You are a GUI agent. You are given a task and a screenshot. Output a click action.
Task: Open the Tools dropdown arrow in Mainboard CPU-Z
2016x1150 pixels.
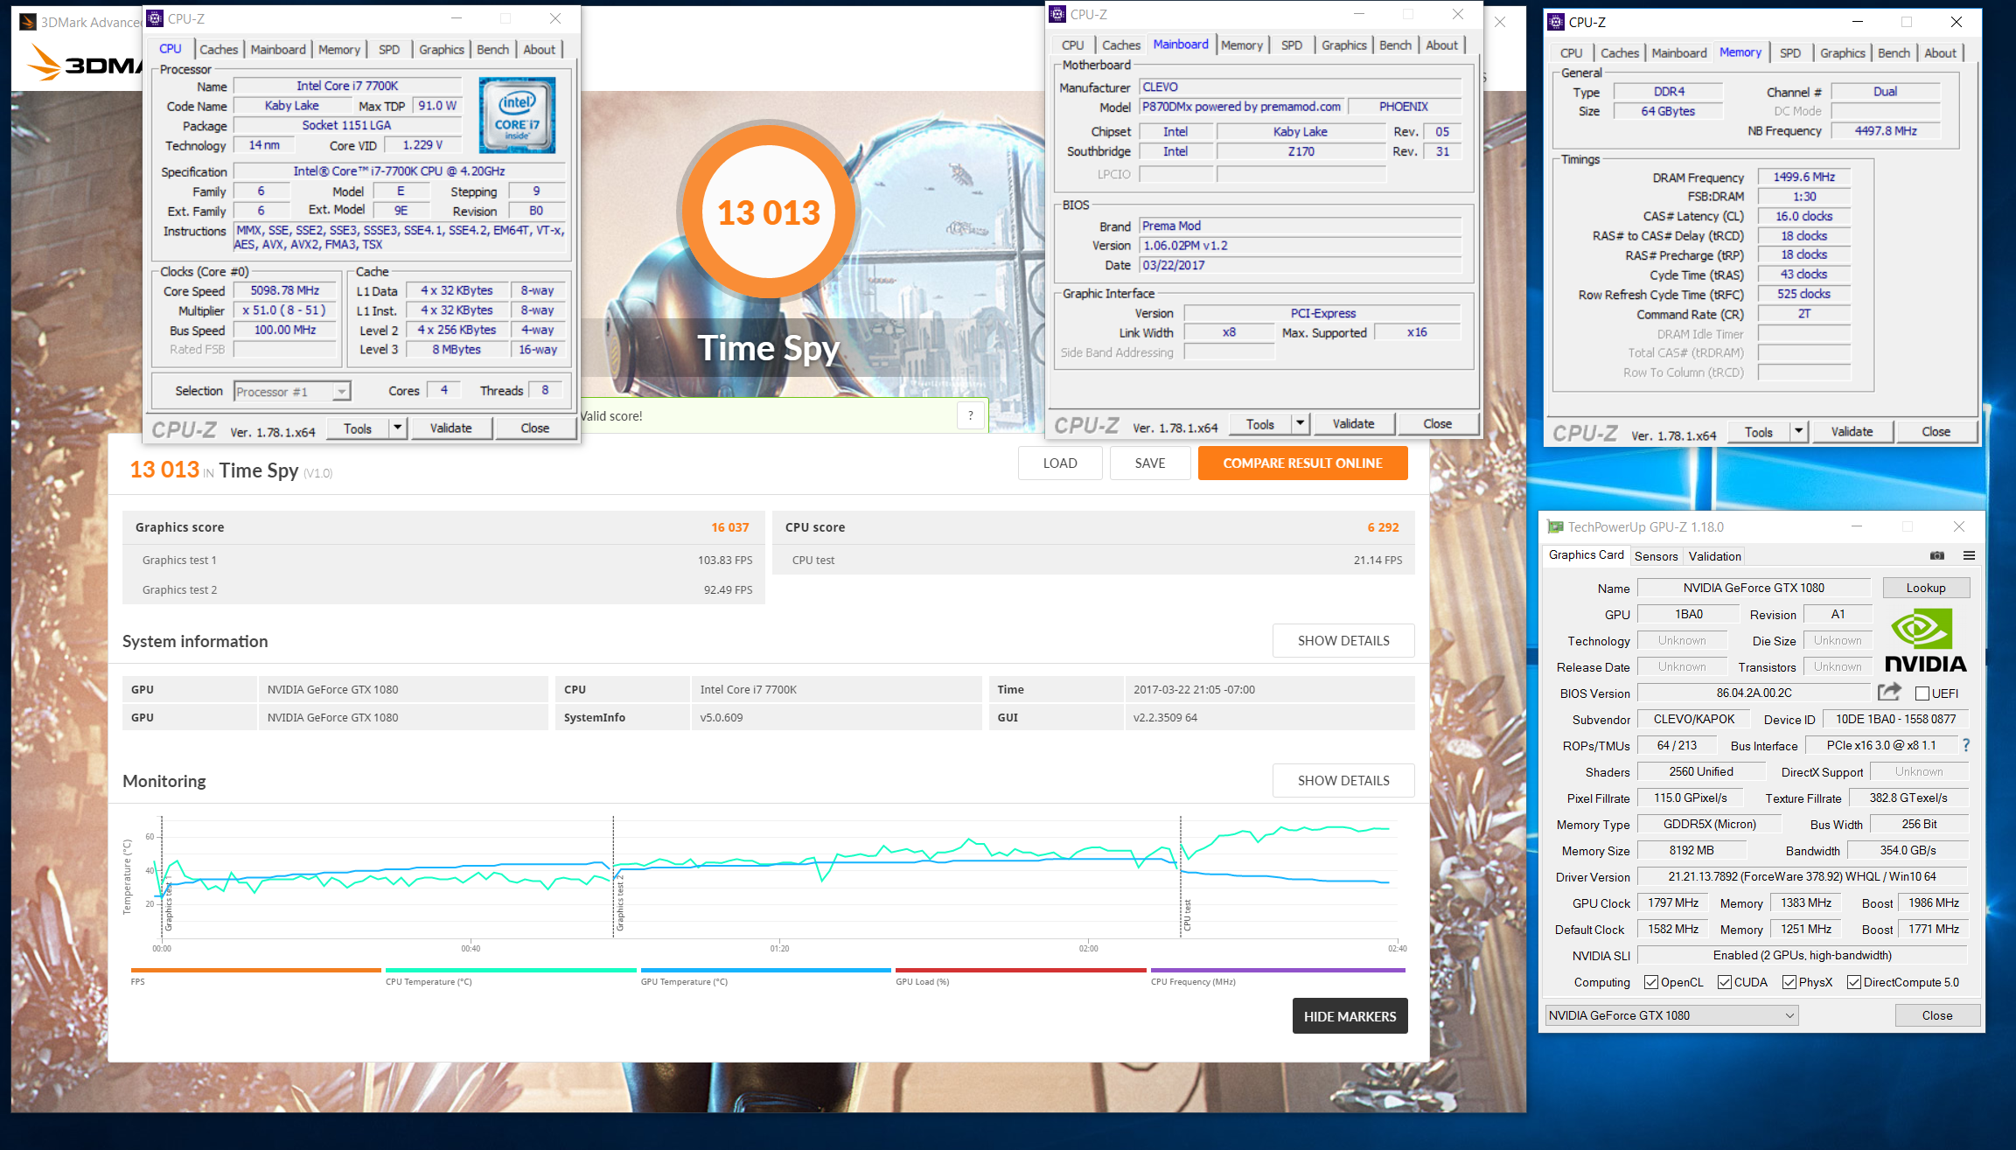tap(1301, 424)
